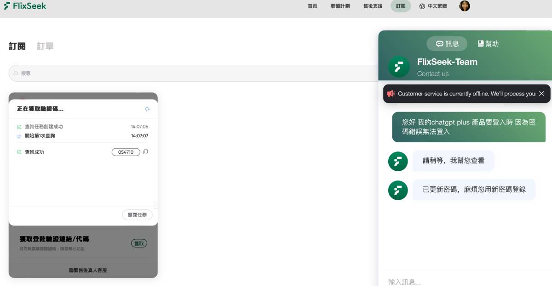This screenshot has width=552, height=286.
Task: Click the 獲取 button for the login code
Action: coord(139,243)
